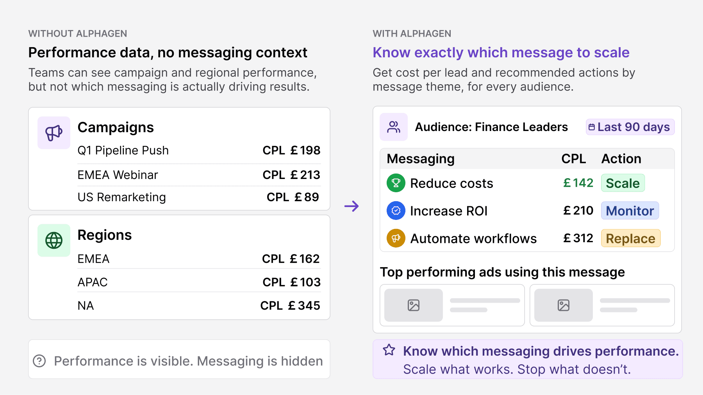Open the Last 90 days date filter
The height and width of the screenshot is (395, 703).
630,127
